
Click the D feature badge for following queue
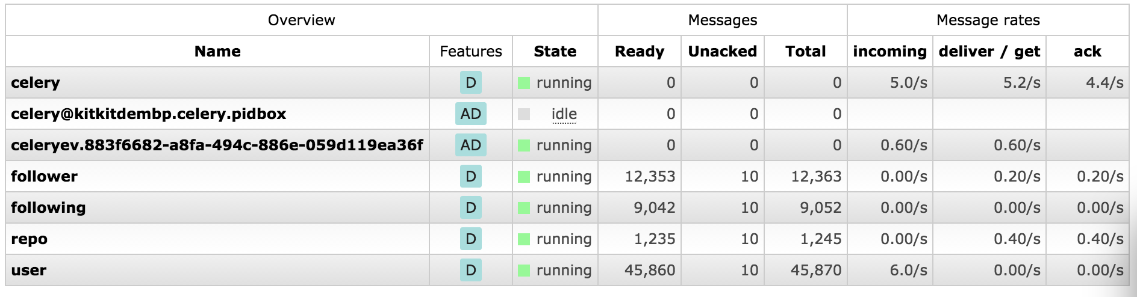[470, 207]
